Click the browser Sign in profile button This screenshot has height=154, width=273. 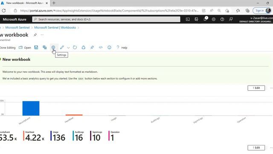262,11
